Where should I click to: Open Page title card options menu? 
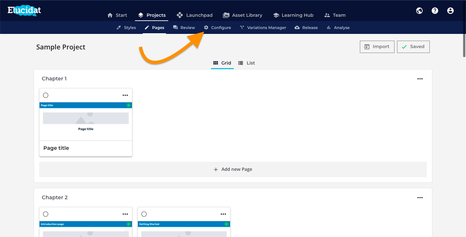tap(125, 95)
